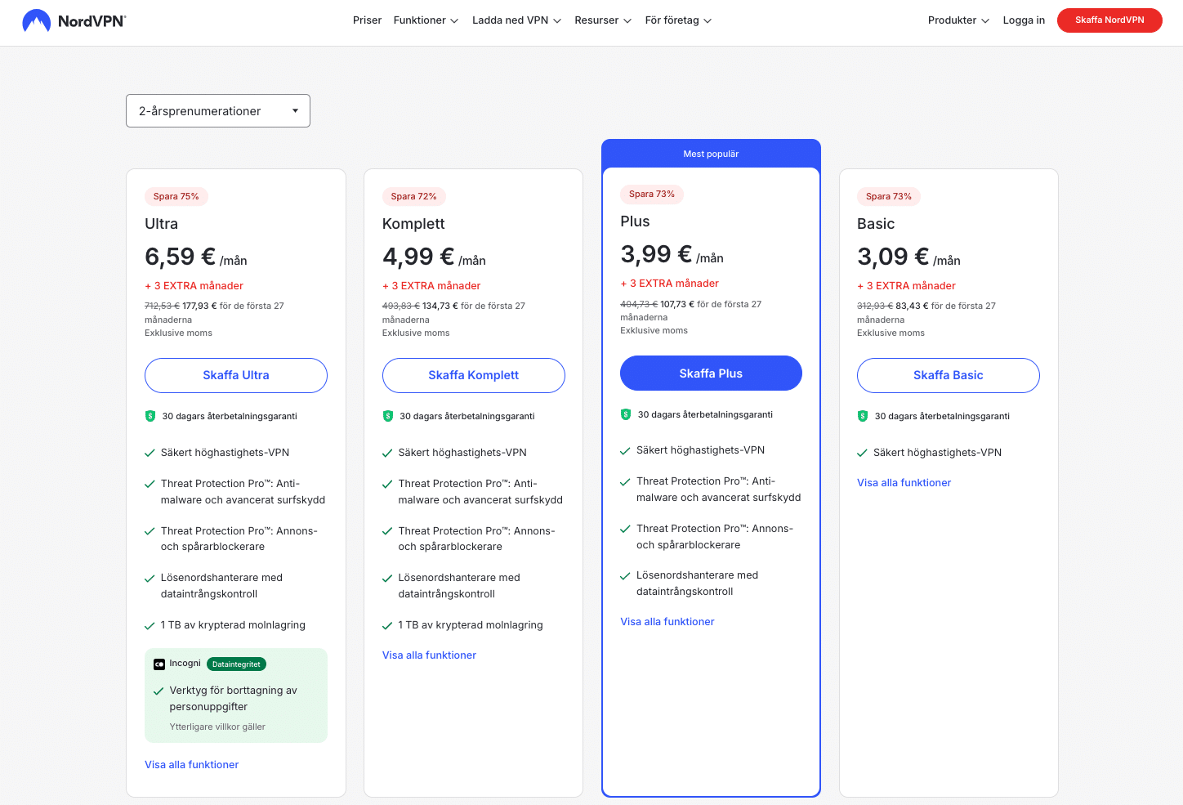Click the money-back guarantee shield icon under Komplett
Viewport: 1183px width, 805px height.
[388, 416]
